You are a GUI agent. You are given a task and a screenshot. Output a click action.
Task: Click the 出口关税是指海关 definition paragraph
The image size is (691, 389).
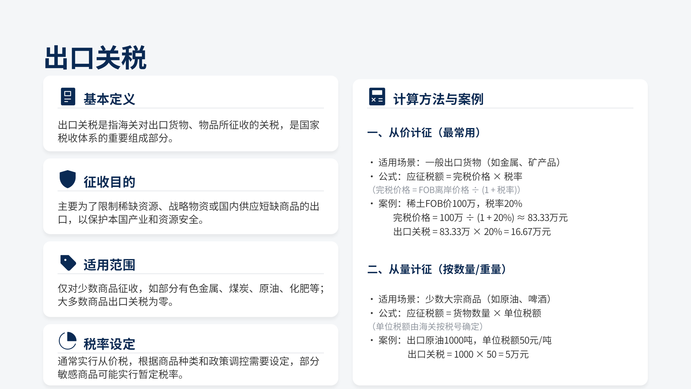click(188, 131)
